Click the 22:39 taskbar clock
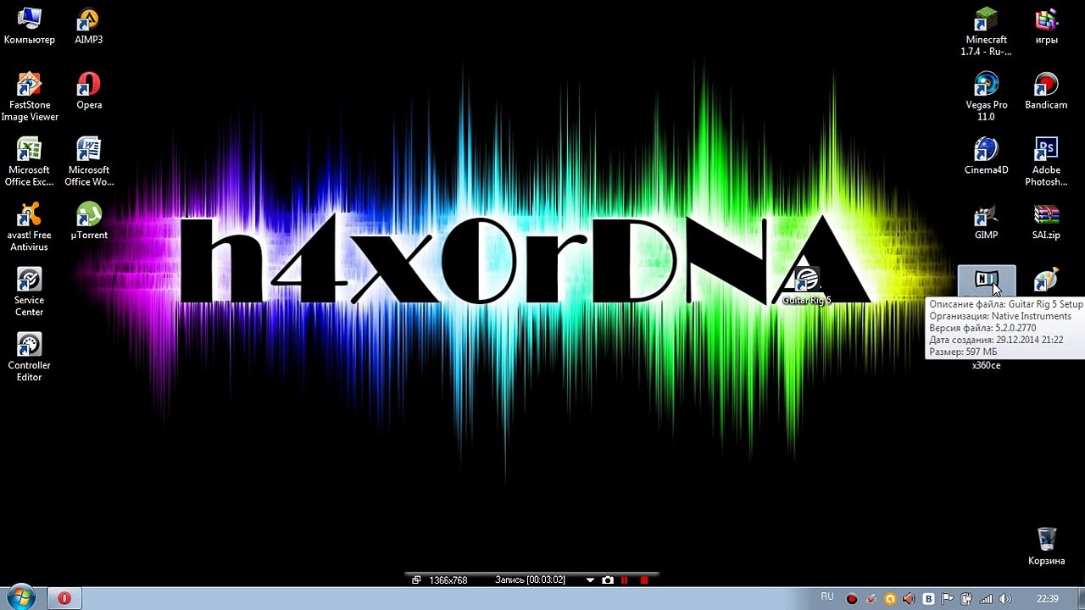The width and height of the screenshot is (1085, 610). pos(1046,599)
